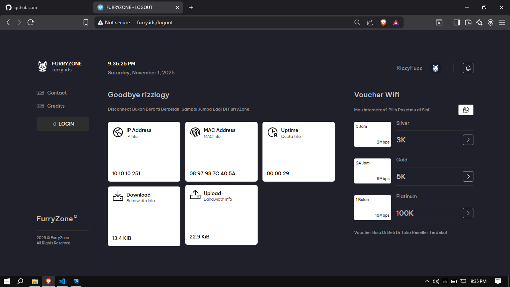Click the fingerprint icon on MAC Address card
Screen dimensions: 510x287
click(x=195, y=132)
